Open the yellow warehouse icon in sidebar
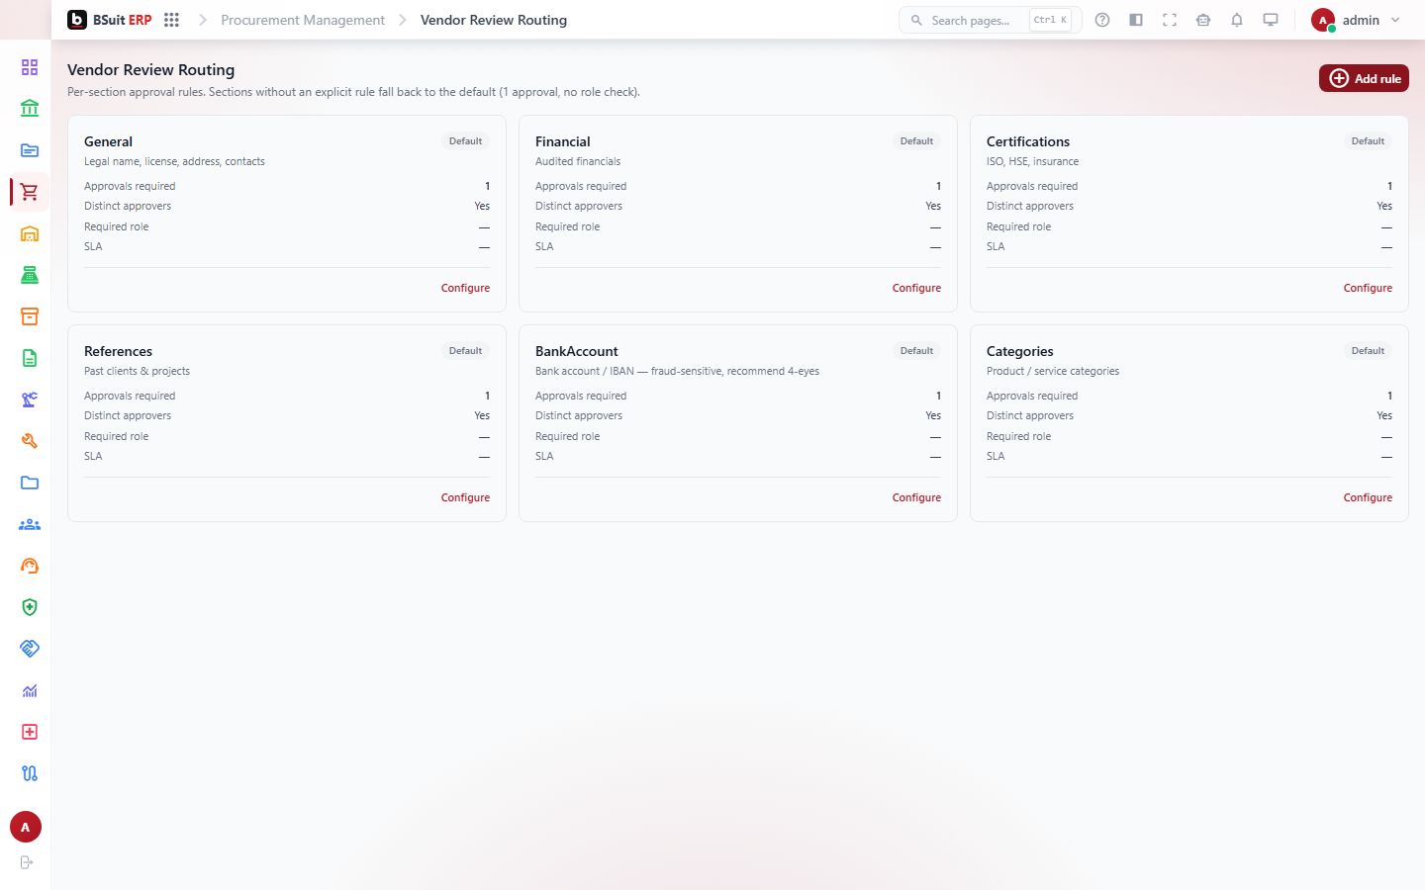 [30, 233]
